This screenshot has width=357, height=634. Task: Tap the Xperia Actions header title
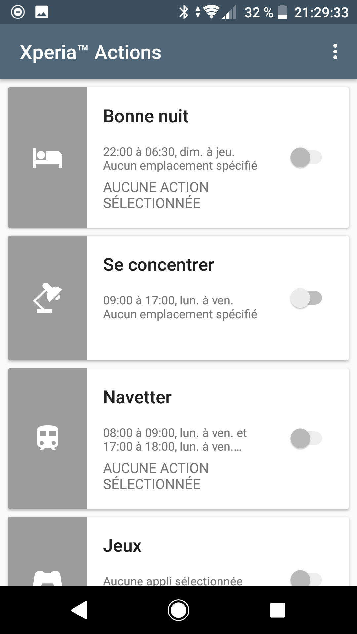pyautogui.click(x=91, y=52)
